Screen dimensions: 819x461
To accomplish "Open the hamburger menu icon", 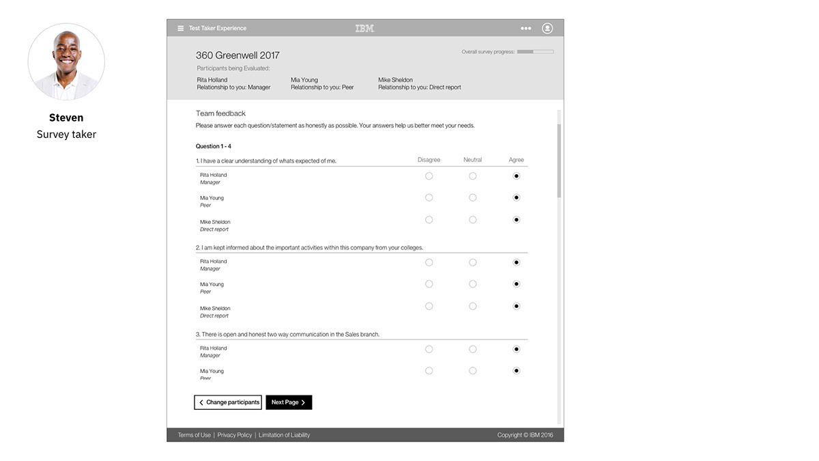I will (180, 29).
